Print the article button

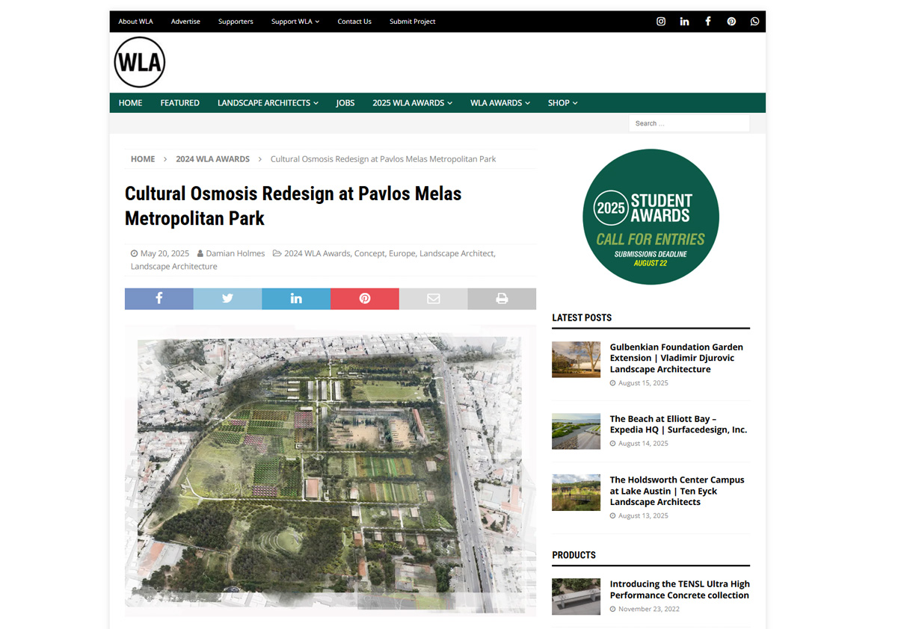click(502, 299)
